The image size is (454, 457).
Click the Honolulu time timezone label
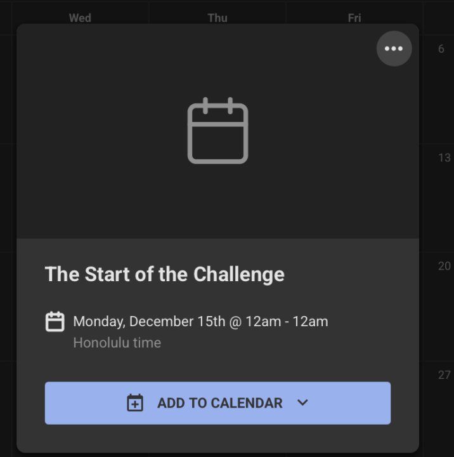(117, 343)
